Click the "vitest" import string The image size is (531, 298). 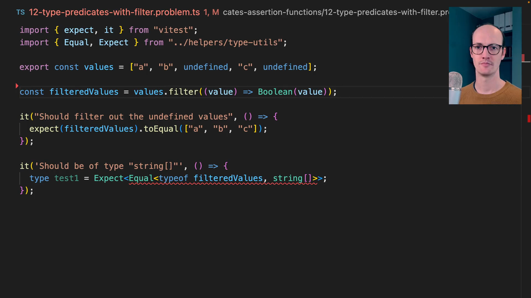point(183,30)
